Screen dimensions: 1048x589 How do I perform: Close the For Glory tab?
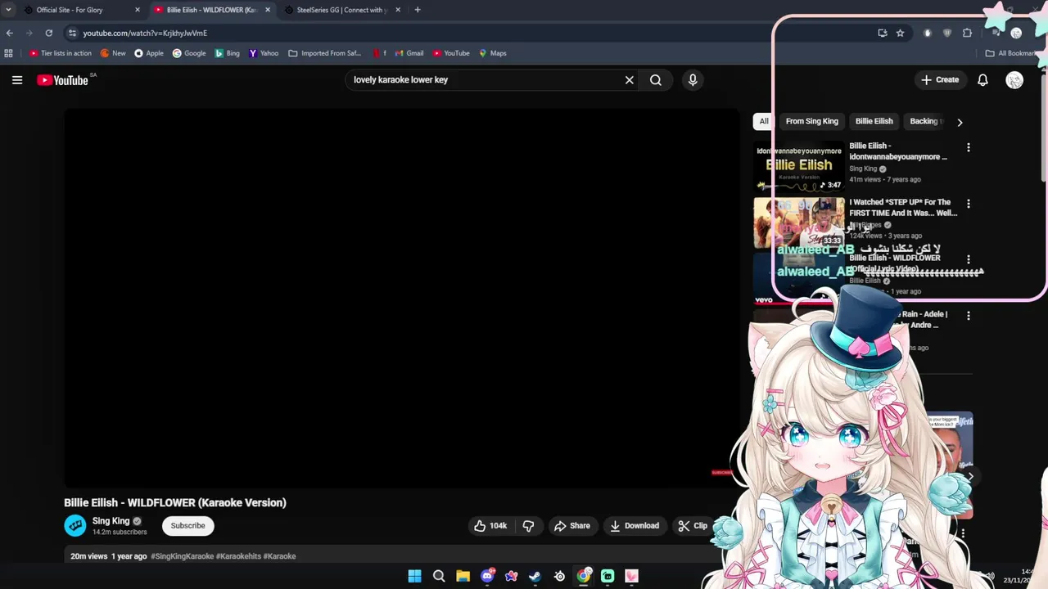pyautogui.click(x=138, y=10)
